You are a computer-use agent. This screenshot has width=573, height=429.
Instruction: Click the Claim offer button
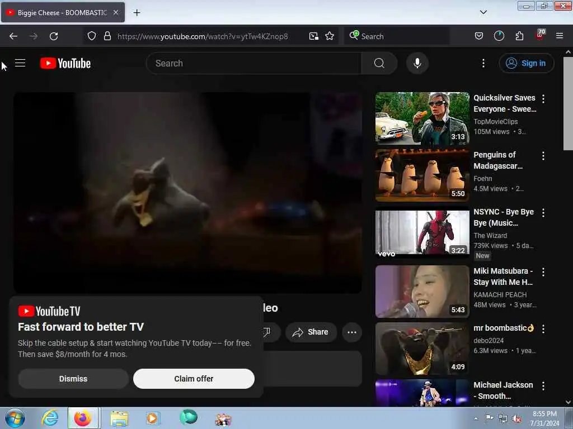pyautogui.click(x=194, y=379)
